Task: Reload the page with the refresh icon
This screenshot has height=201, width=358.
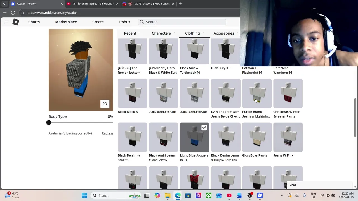Action: pyautogui.click(x=13, y=13)
